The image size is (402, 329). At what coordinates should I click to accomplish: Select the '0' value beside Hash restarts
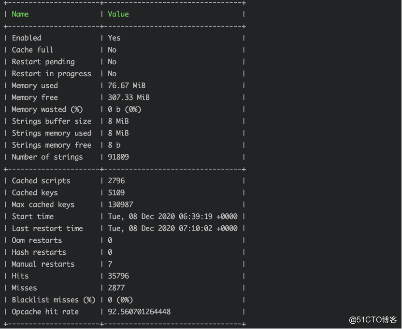pyautogui.click(x=110, y=252)
